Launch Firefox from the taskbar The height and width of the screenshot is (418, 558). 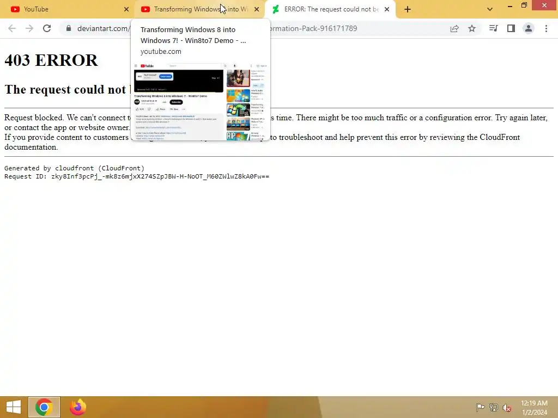coord(78,407)
